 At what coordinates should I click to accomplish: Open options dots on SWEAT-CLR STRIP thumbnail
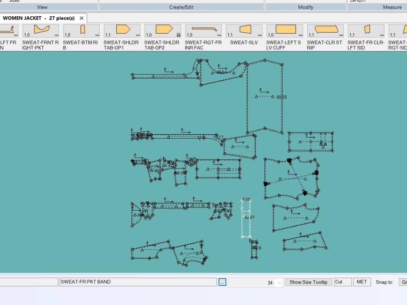click(x=341, y=35)
